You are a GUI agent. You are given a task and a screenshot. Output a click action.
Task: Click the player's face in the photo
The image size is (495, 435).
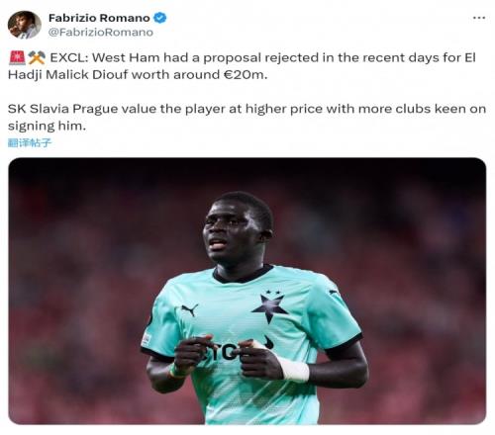point(233,230)
